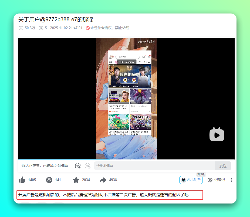The width and height of the screenshot is (250, 217).
Task: Open 记笔记 note-taking
Action: point(216,180)
